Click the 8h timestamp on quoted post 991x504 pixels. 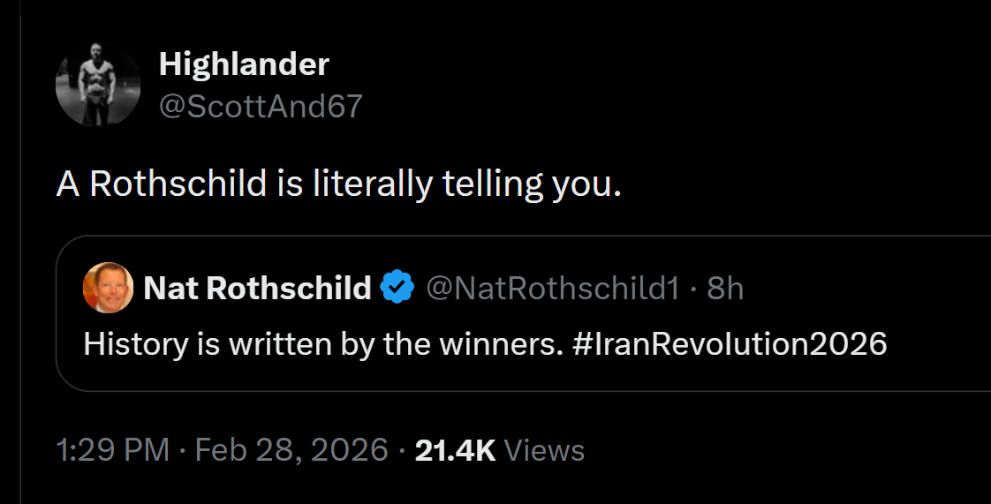pos(725,288)
